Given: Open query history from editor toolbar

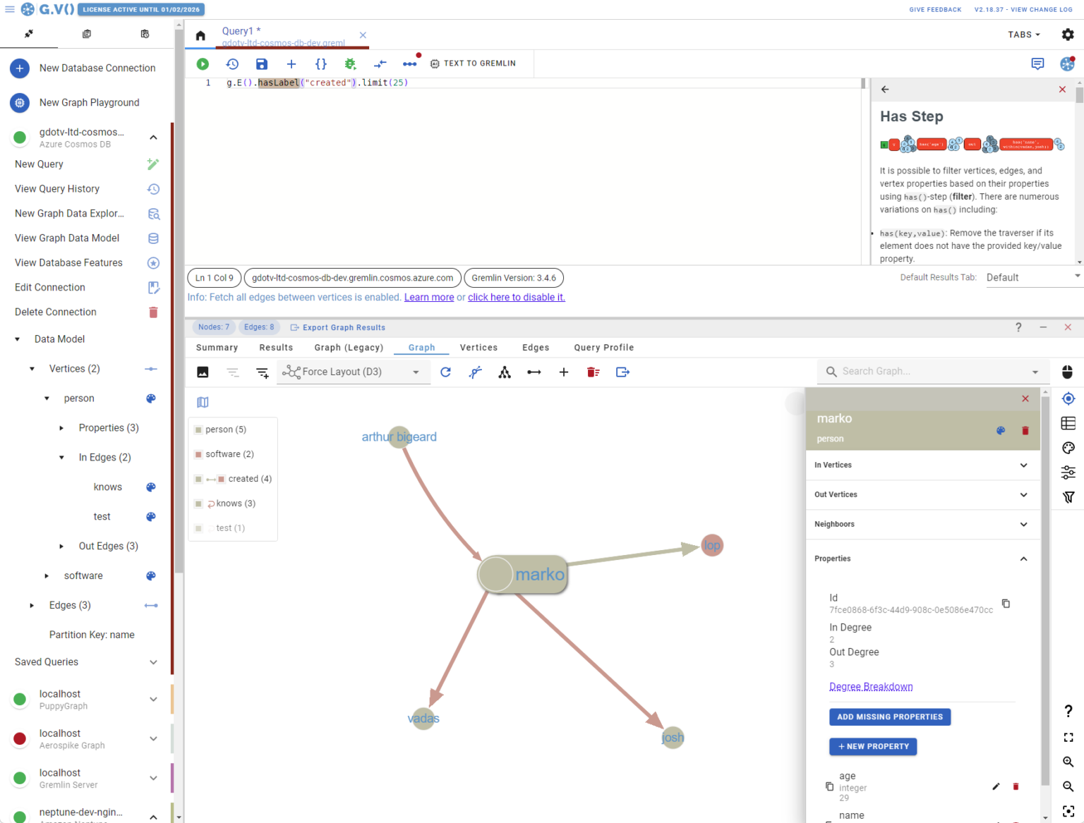Looking at the screenshot, I should tap(232, 63).
